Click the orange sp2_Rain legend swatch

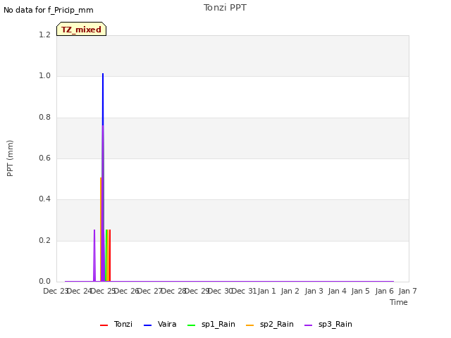point(250,325)
